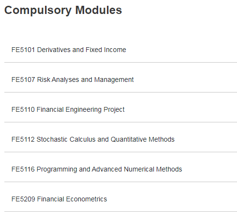The height and width of the screenshot is (212, 237).
Task: Select the FE5107 module code text
Action: click(23, 79)
